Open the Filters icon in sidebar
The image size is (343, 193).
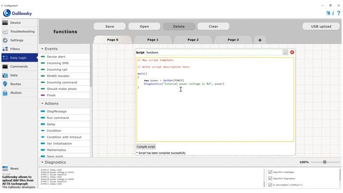tap(5, 49)
